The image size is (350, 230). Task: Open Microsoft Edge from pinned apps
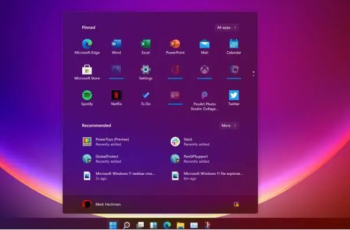click(x=87, y=47)
